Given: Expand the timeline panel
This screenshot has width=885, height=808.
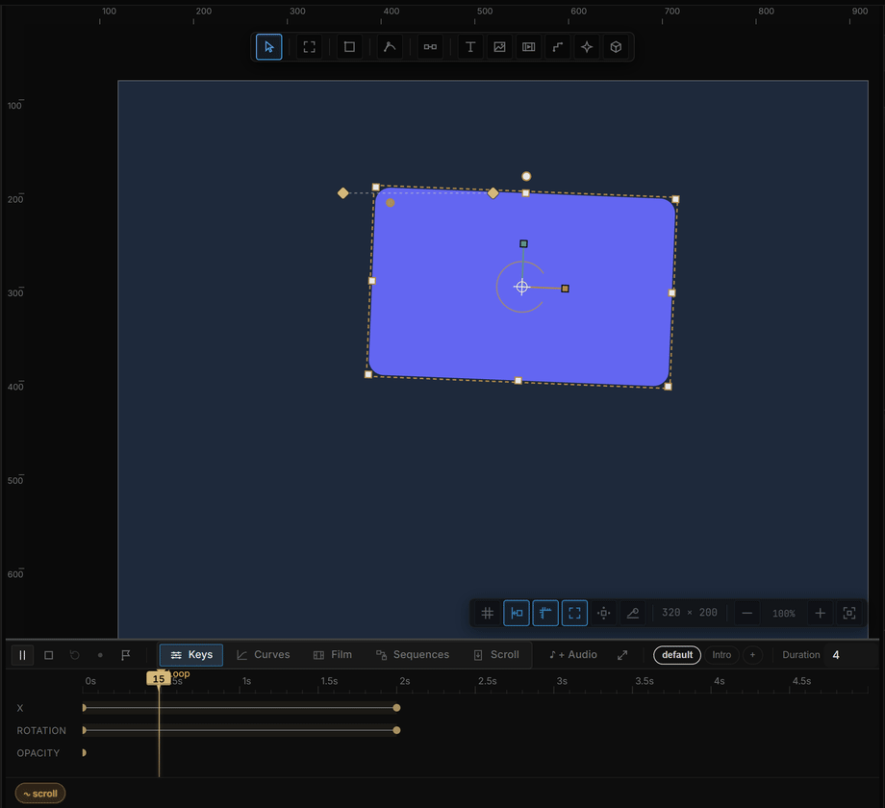Looking at the screenshot, I should [622, 655].
